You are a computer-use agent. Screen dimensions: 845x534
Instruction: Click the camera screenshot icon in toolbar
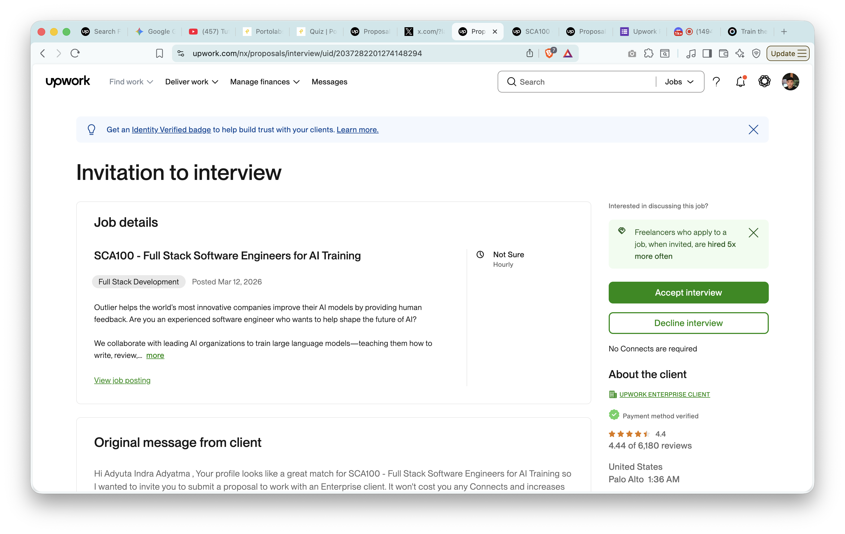coord(632,53)
